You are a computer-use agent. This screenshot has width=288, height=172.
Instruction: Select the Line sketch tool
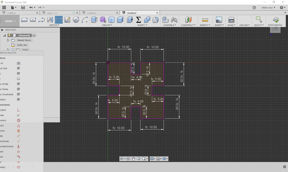pyautogui.click(x=41, y=20)
